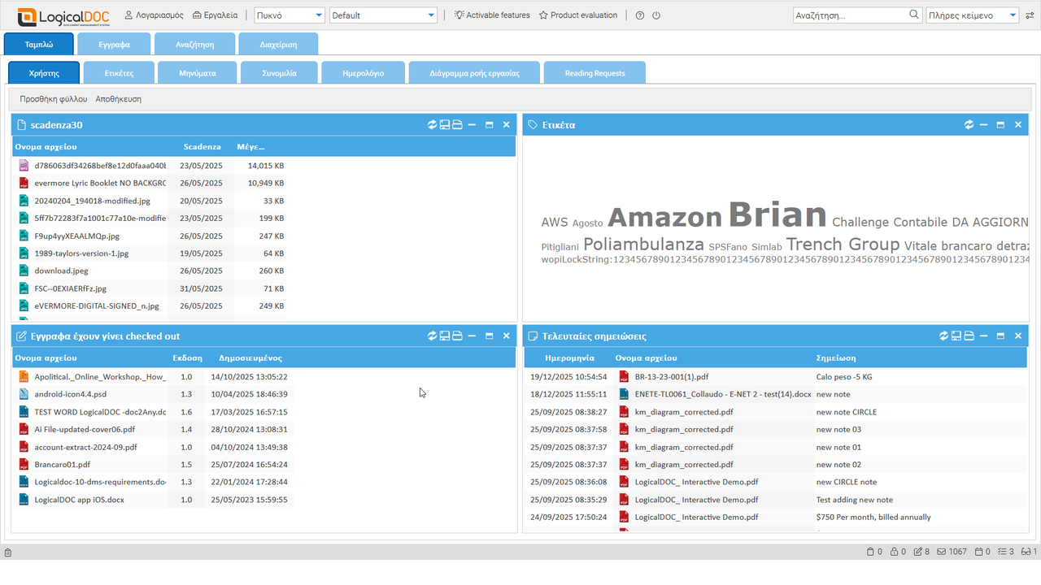Refresh the Τελευταίες σημειώσεις panel

point(943,336)
